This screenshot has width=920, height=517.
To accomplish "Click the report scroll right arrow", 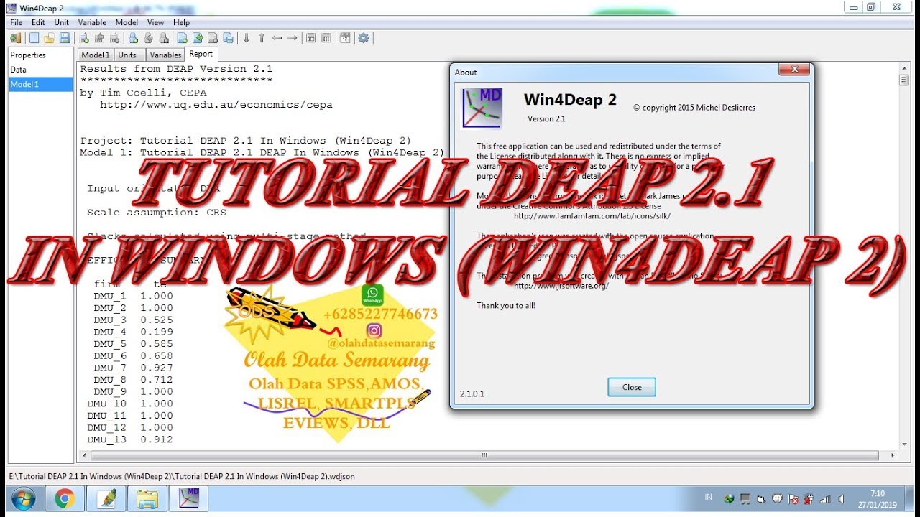I will pos(893,455).
